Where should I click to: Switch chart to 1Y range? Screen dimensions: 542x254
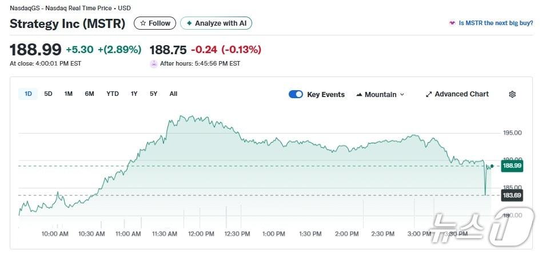[134, 94]
